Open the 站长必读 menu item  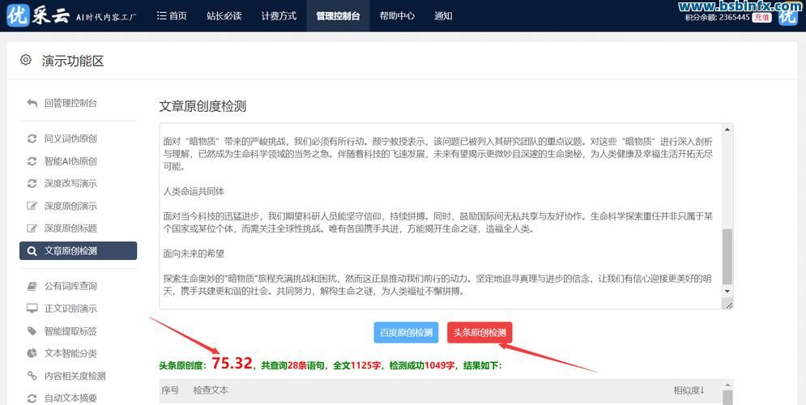click(224, 16)
